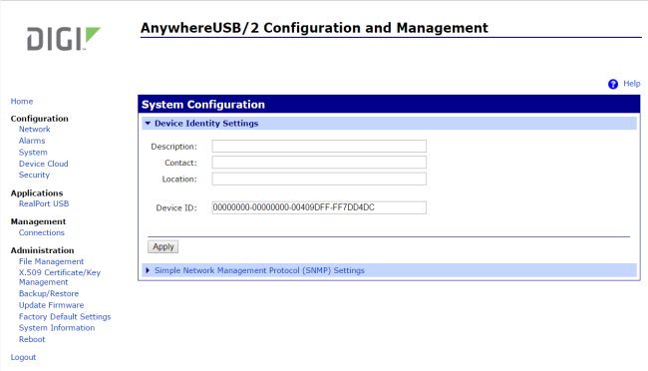Click the Device ID: label
The image size is (648, 371).
click(176, 208)
